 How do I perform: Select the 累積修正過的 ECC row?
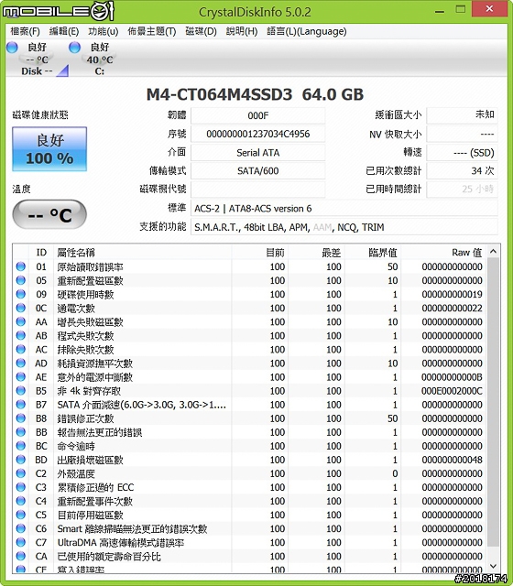tap(250, 487)
